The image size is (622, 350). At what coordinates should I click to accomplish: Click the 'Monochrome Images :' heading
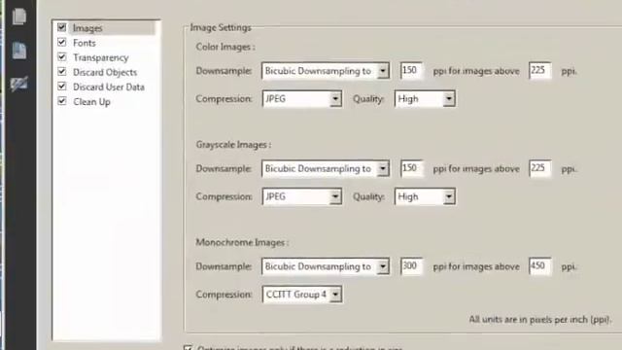click(x=242, y=242)
